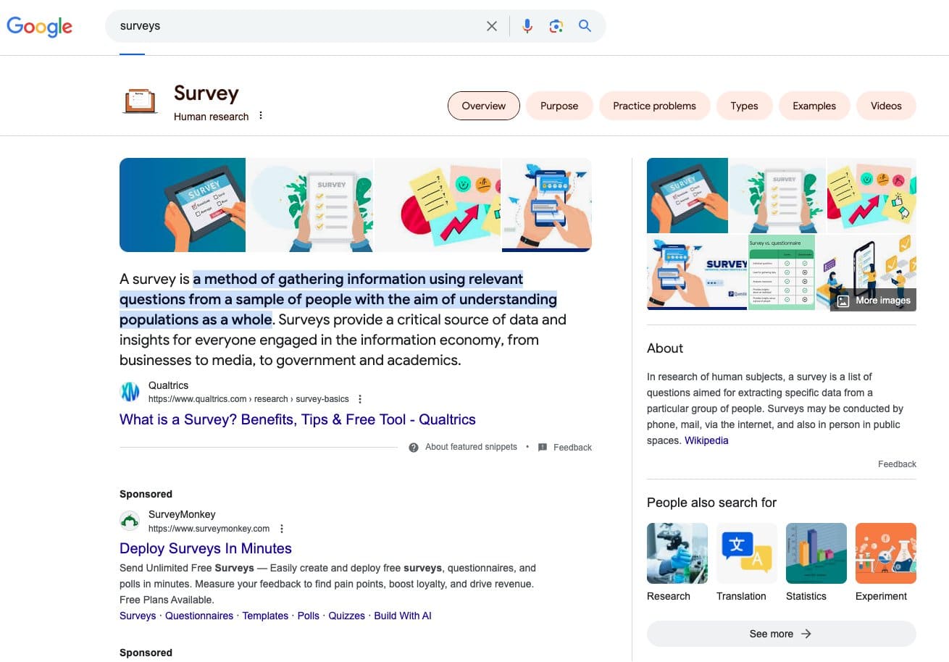Submit search with the magnifying glass icon
This screenshot has height=662, width=949.
pyautogui.click(x=585, y=26)
